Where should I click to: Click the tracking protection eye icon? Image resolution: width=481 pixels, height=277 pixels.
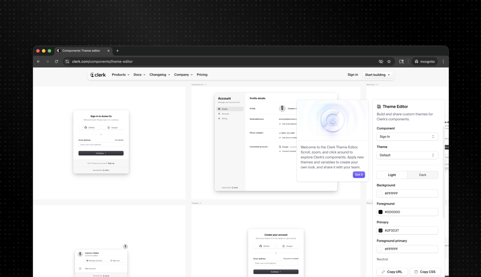tap(381, 61)
